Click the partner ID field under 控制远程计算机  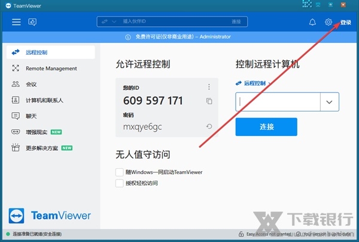click(x=278, y=102)
